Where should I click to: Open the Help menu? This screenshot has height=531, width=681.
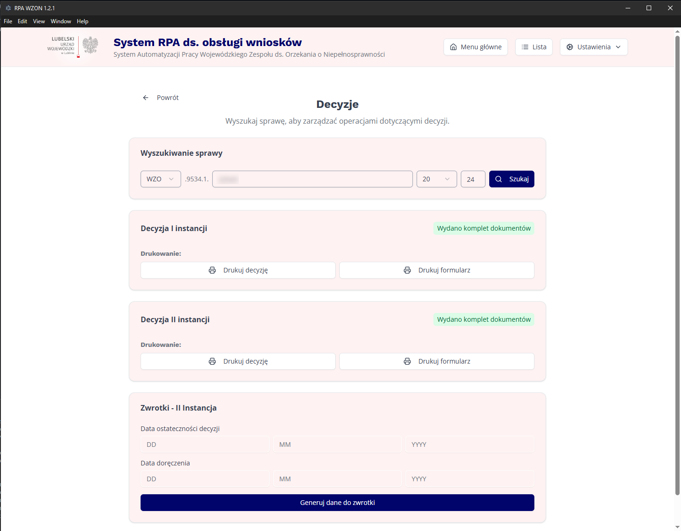point(82,21)
